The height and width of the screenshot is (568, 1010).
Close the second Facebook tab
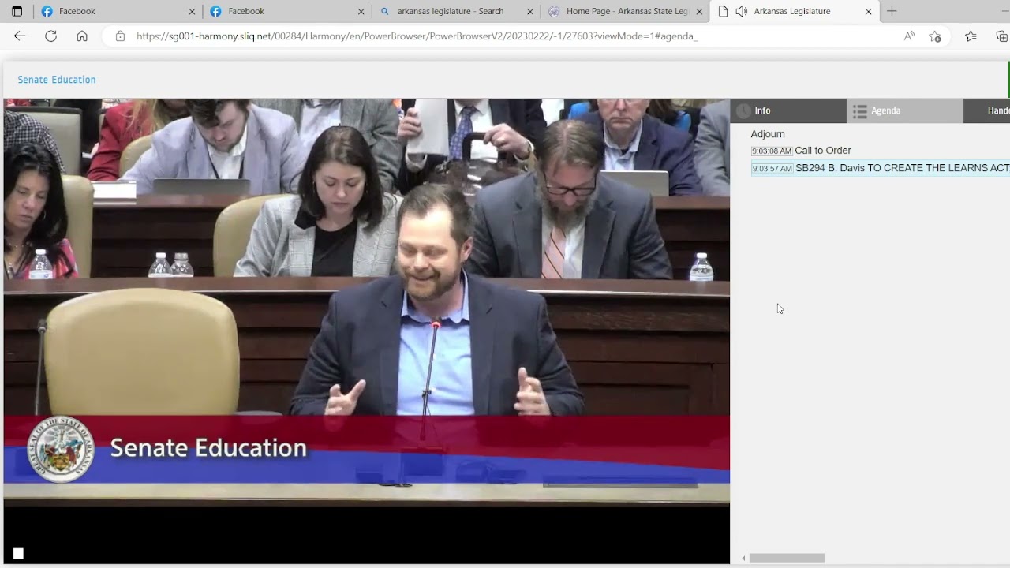(x=361, y=12)
